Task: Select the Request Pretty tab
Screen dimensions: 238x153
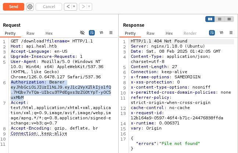Action: click(10, 33)
